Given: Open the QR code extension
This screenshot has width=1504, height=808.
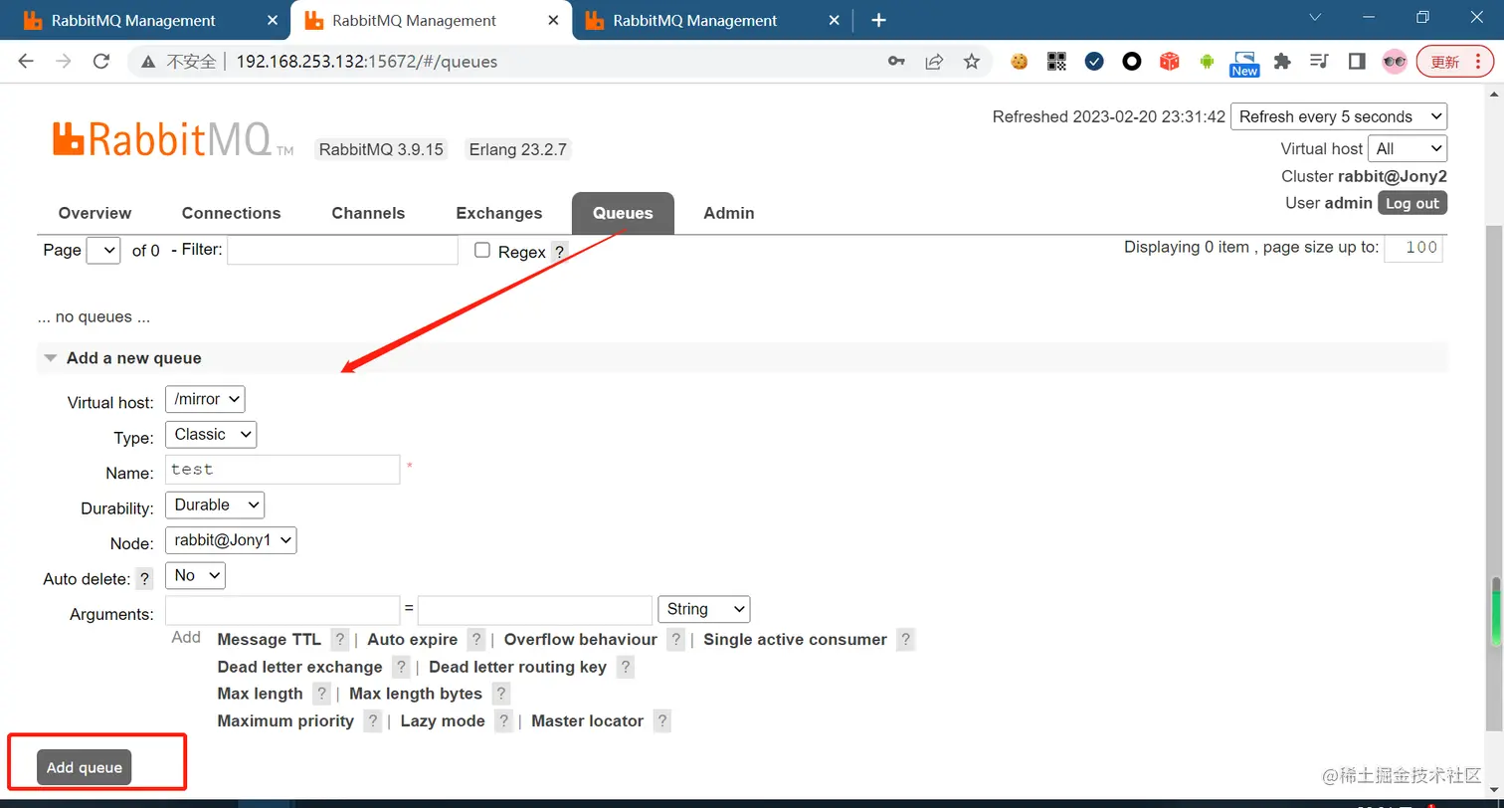Looking at the screenshot, I should tap(1056, 62).
